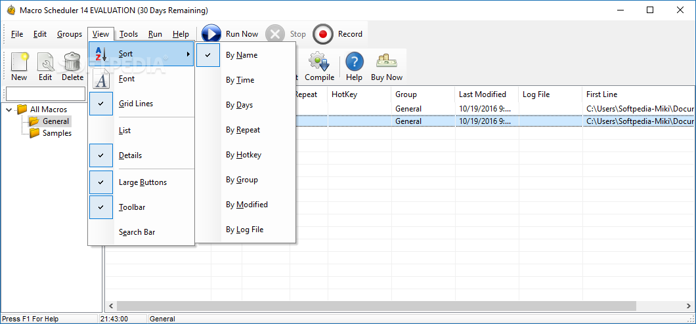Click the Font letter A icon
The width and height of the screenshot is (696, 324).
click(x=101, y=79)
